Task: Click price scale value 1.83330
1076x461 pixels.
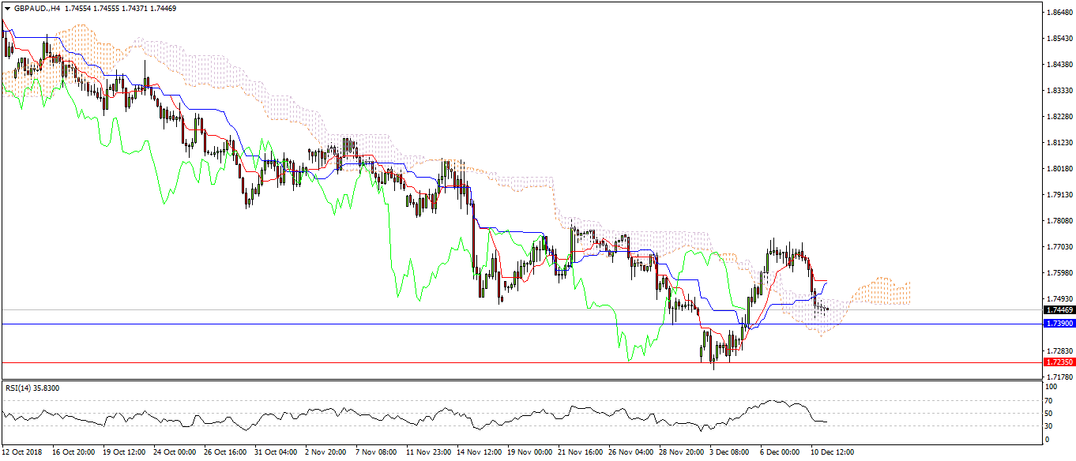Action: pyautogui.click(x=1058, y=91)
